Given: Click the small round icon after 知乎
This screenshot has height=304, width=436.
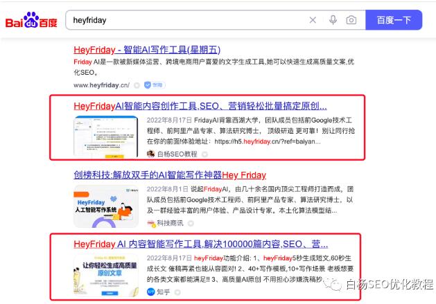Looking at the screenshot, I should pyautogui.click(x=177, y=292).
